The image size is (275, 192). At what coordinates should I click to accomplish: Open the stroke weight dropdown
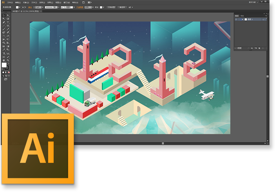pos(43,7)
